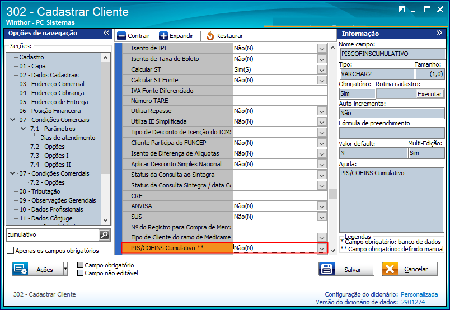This screenshot has height=310, width=450.
Task: Click the search magnifier icon
Action: [x=104, y=235]
